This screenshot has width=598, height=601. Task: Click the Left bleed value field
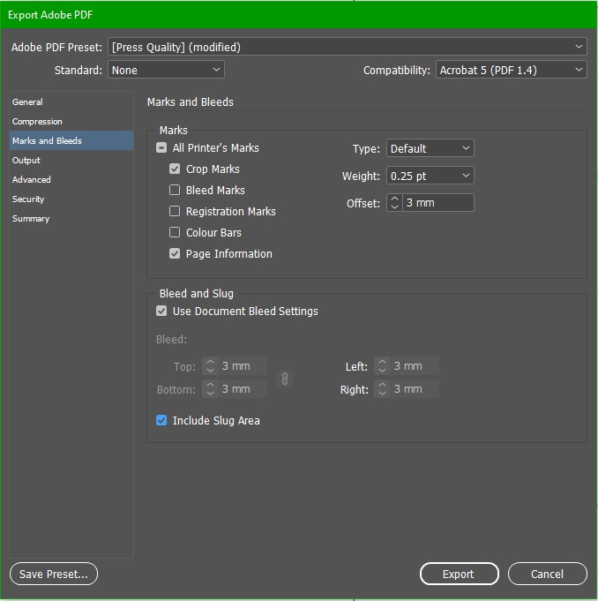coord(415,366)
